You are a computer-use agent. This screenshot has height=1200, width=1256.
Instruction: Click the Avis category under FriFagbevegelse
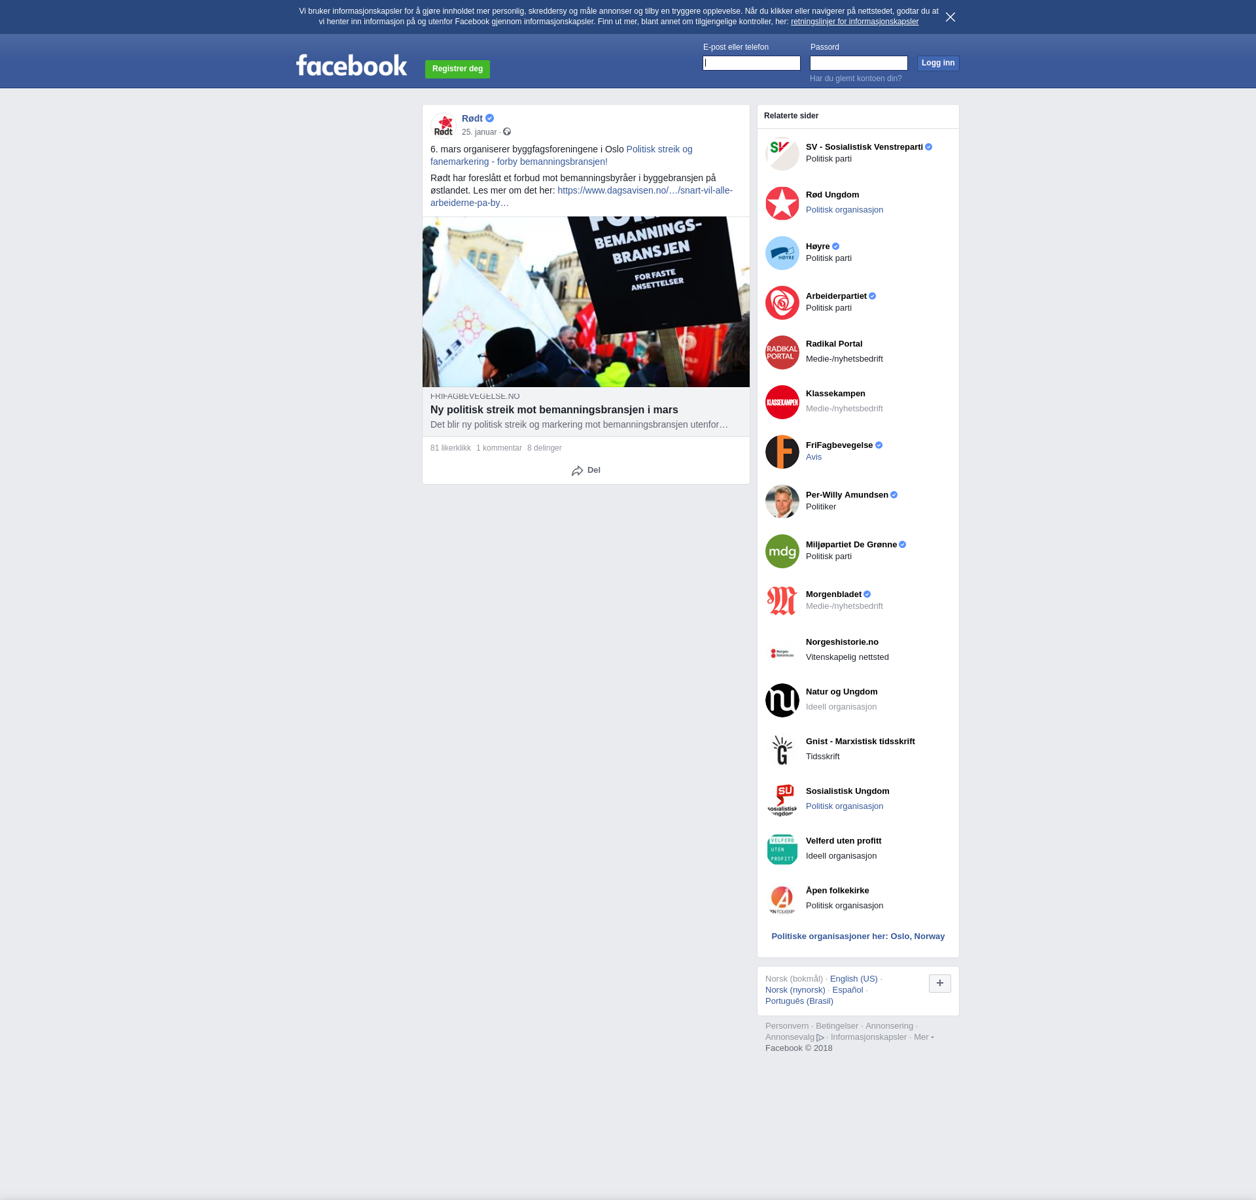pos(814,457)
